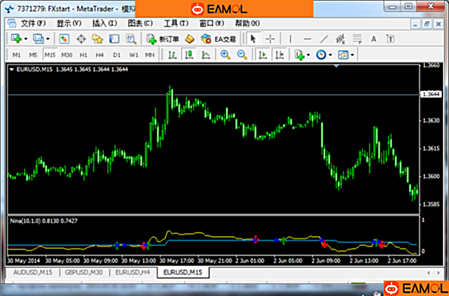Expand the chart templates dropdown

point(353,55)
